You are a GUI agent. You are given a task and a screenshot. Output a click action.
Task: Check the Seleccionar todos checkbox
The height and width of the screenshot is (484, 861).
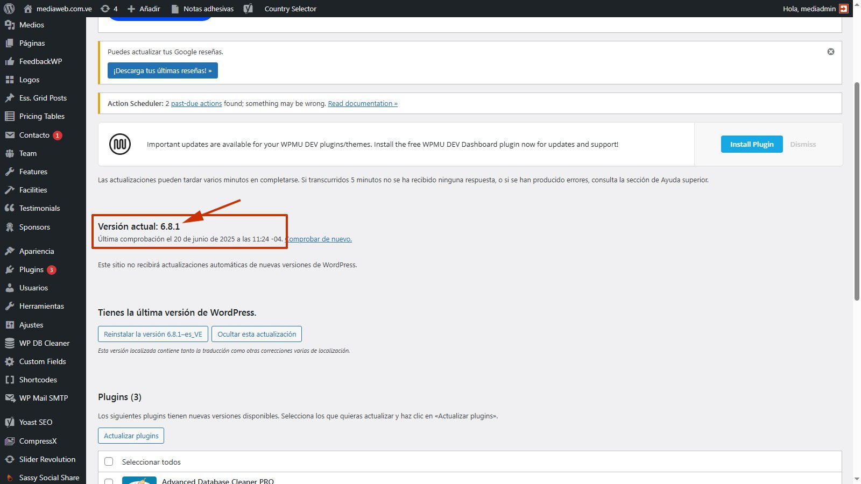[109, 461]
